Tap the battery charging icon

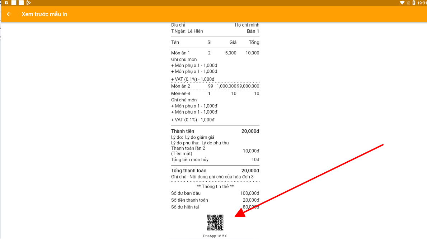click(414, 3)
